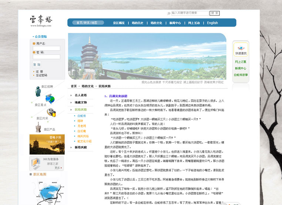Collapse 民俗风情 sidebar section
The height and width of the screenshot is (205, 282).
point(80,110)
